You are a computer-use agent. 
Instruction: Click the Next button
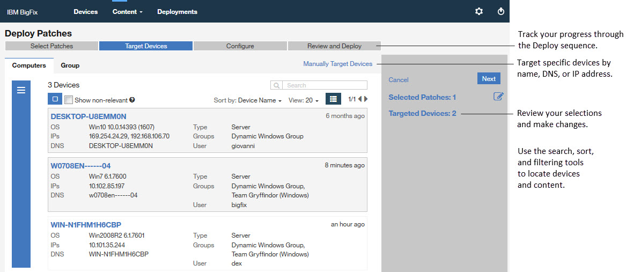(x=488, y=79)
